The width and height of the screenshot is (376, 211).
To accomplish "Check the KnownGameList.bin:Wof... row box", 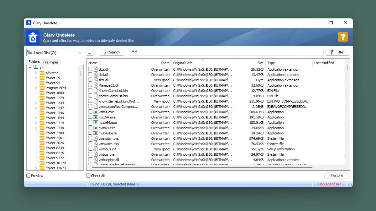I will pyautogui.click(x=90, y=101).
